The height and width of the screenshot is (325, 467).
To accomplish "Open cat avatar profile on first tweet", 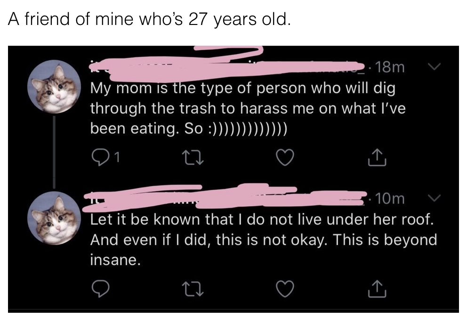I will click(54, 87).
